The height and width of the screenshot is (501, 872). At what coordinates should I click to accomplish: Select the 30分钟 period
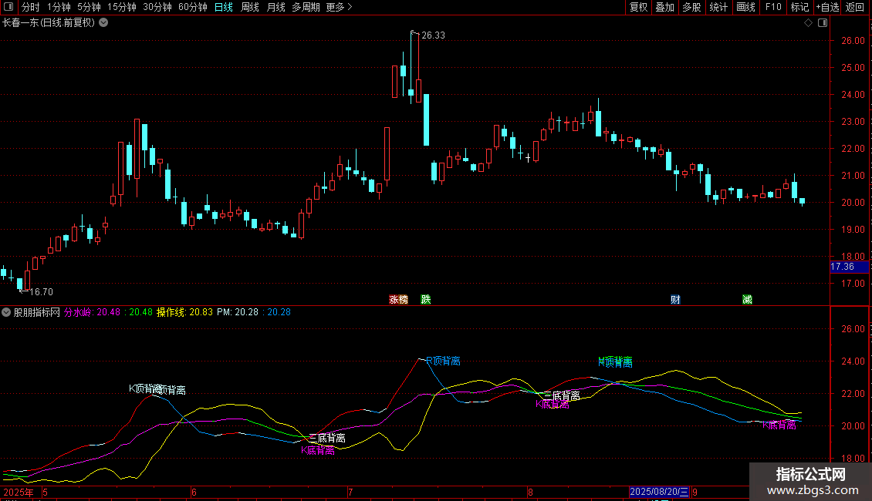pyautogui.click(x=157, y=7)
